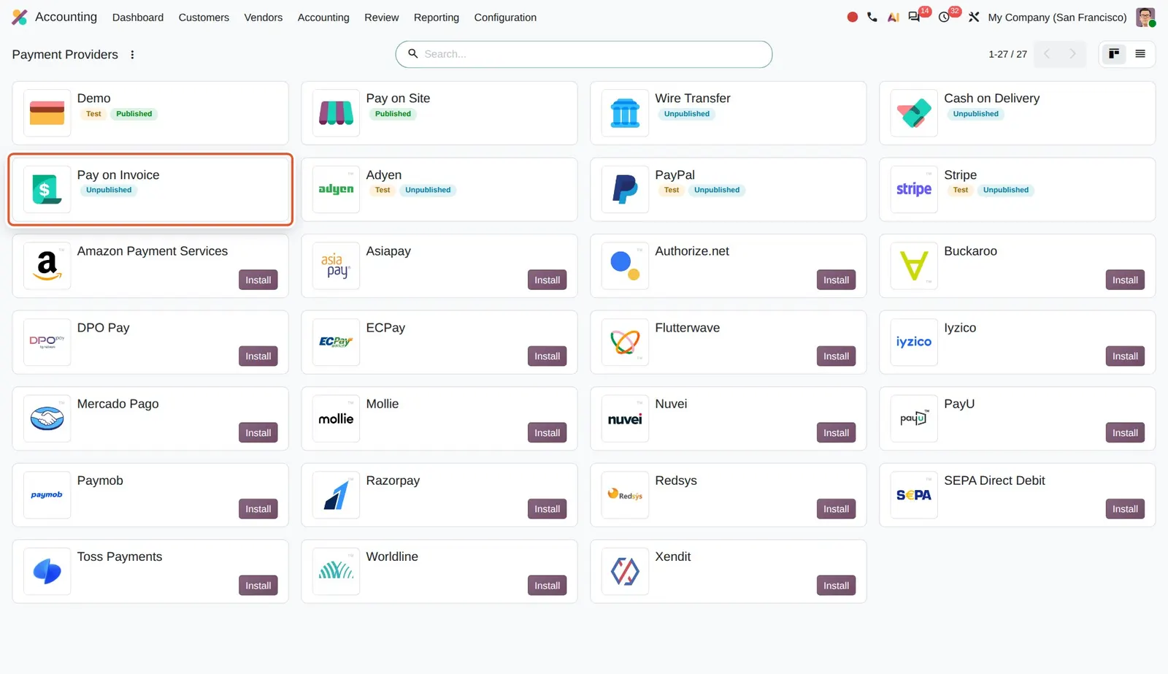Open the Accounting app home logo
This screenshot has width=1168, height=674.
tap(20, 17)
